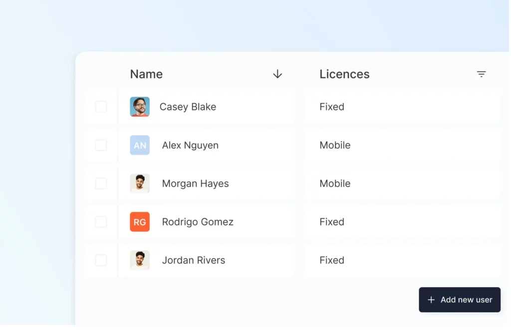Mark the Jordan Rivers checkbox
Viewport: 511px width, 330px height.
101,260
